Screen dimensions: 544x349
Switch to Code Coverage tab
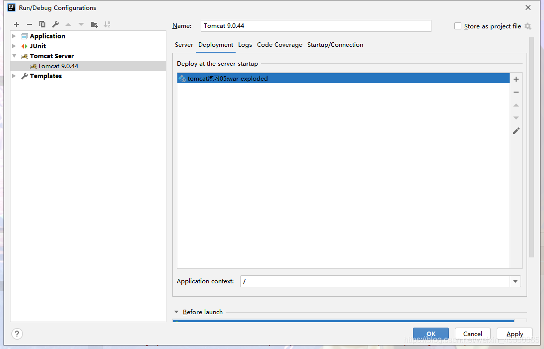click(x=279, y=45)
